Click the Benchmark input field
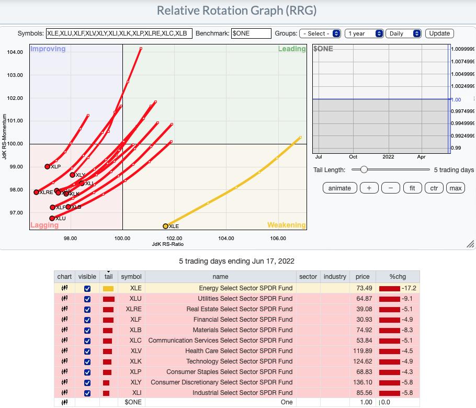 click(251, 33)
